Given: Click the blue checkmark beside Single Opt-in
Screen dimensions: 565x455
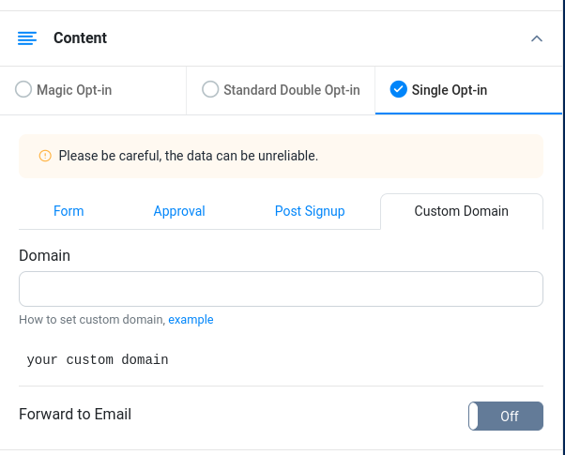Looking at the screenshot, I should tap(398, 90).
